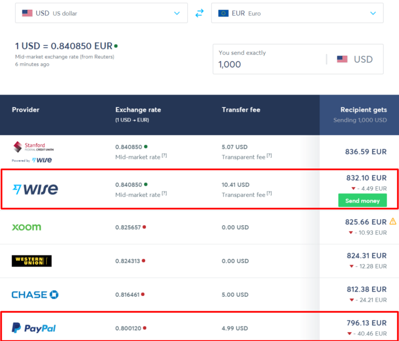Click the red dot next to Western Union rate

(x=143, y=261)
